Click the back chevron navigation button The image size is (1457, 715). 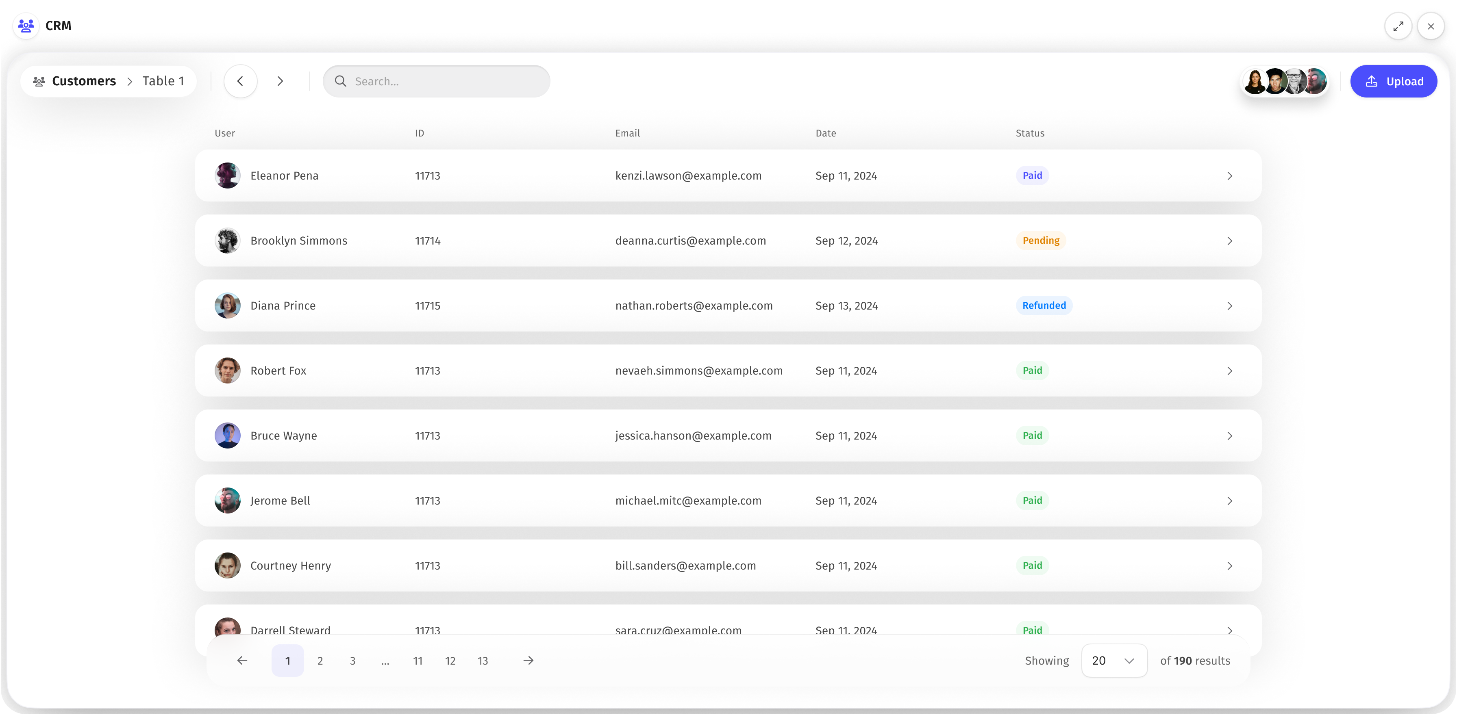(240, 81)
